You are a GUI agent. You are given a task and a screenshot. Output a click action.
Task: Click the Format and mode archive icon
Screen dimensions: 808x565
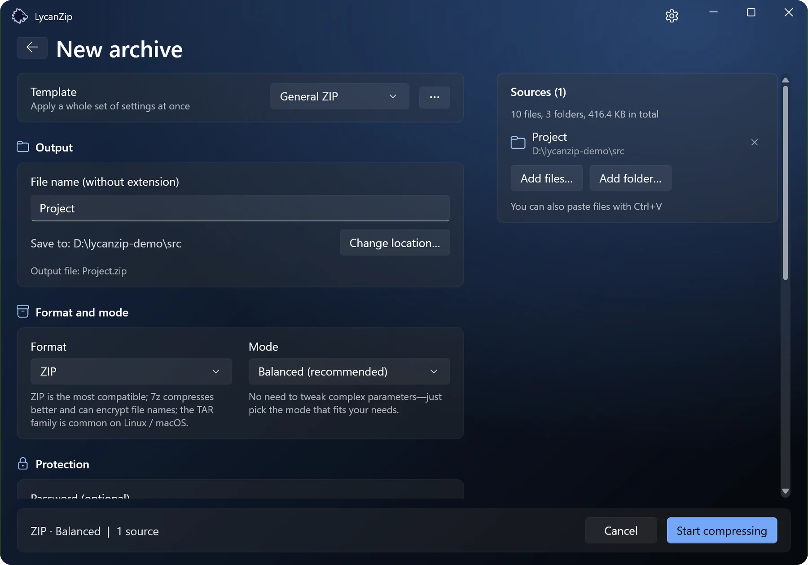coord(23,312)
